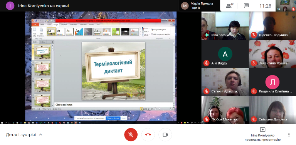Close the slides thumbnail pane
Screen dimensions: 296x145
coord(52,42)
